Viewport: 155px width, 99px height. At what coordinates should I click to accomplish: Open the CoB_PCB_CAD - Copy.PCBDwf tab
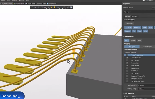click(x=35, y=4)
